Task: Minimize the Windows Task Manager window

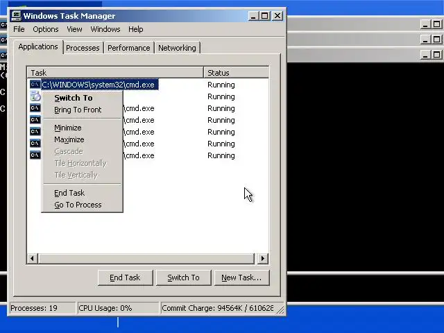Action: click(253, 16)
